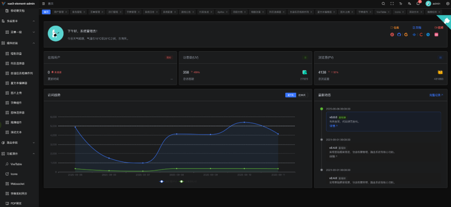
Task: Open the notification bell
Action: click(x=418, y=4)
